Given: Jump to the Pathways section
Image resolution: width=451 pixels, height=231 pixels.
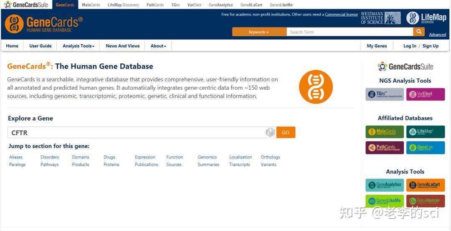Looking at the screenshot, I should click(x=49, y=164).
